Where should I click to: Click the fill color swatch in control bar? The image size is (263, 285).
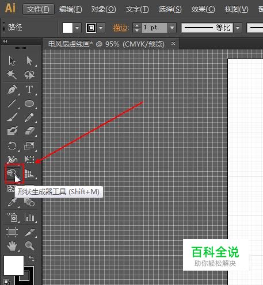point(67,28)
